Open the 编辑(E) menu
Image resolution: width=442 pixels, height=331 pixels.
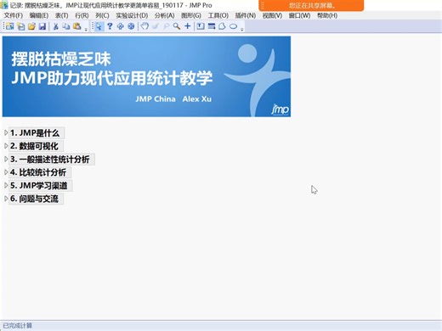(39, 15)
